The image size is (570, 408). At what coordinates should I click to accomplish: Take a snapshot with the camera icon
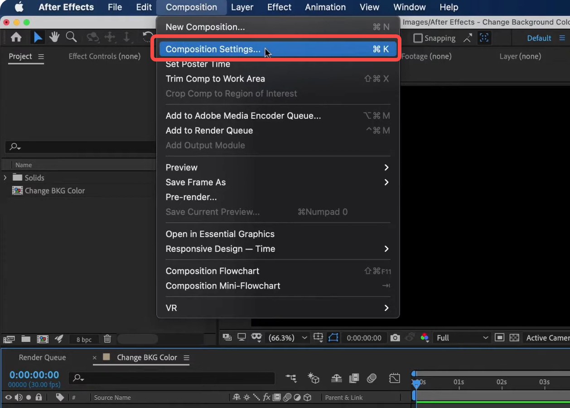394,337
